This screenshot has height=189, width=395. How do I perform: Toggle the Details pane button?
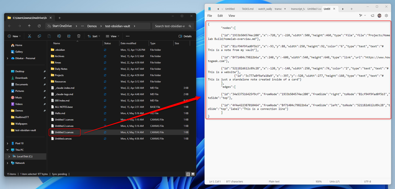185,36
